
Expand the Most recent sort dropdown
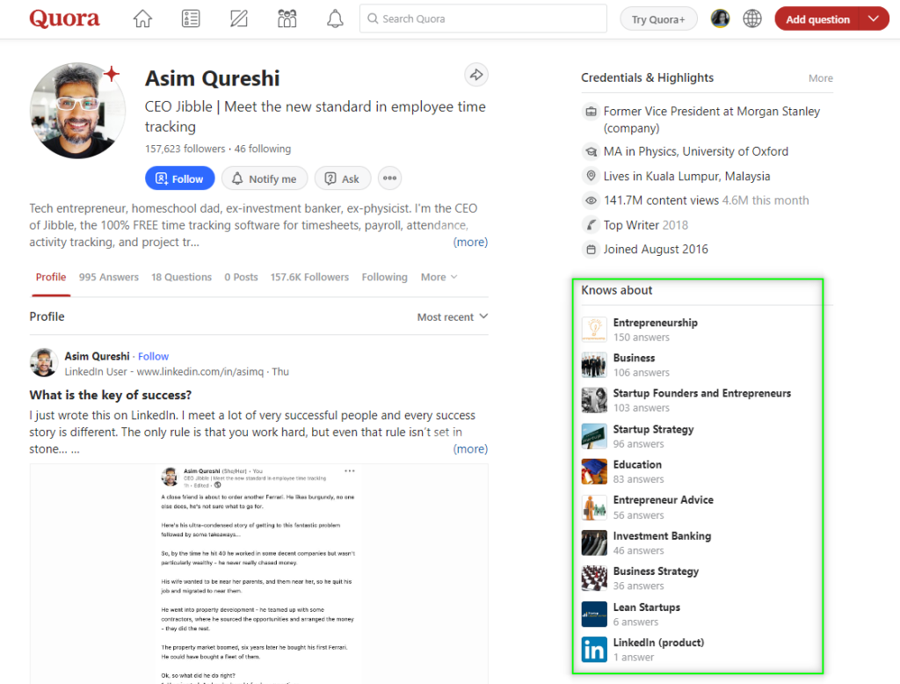(x=452, y=317)
